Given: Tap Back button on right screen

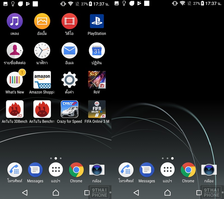Looking at the screenshot, I should click(136, 193).
